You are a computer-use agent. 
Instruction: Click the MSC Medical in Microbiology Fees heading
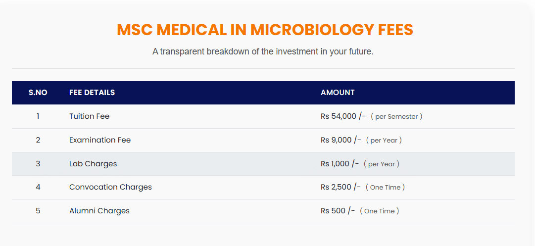click(265, 30)
